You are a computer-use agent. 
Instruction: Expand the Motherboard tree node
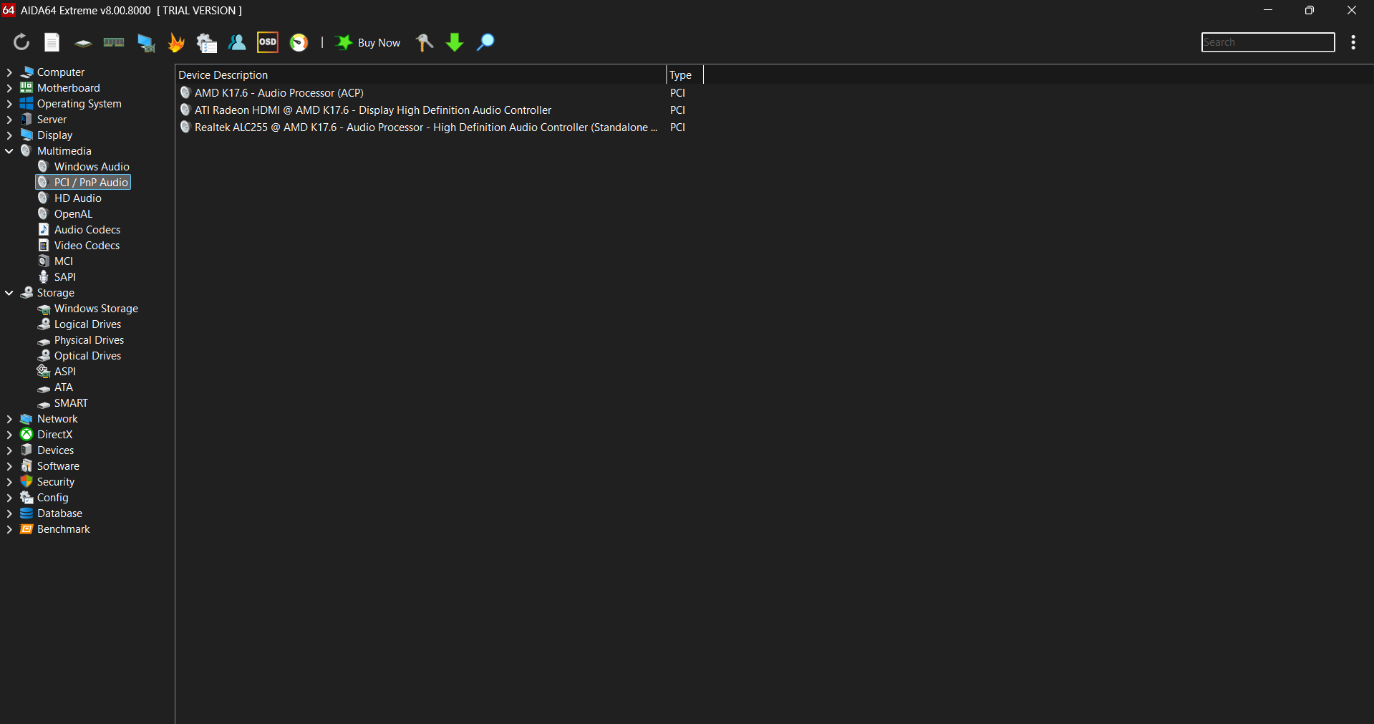tap(9, 88)
